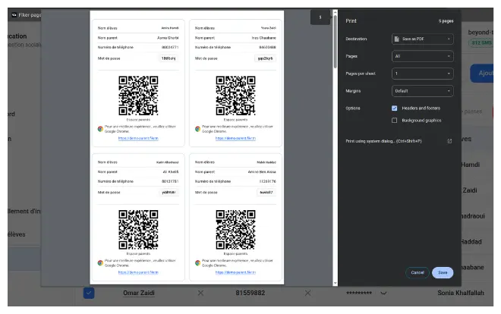The height and width of the screenshot is (314, 501).
Task: Open the Omar Zaidi student link
Action: (x=139, y=293)
